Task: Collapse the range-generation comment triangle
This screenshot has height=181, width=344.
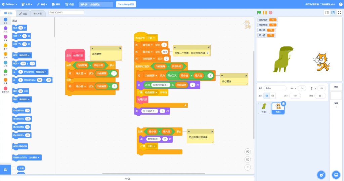Action: coord(175,47)
